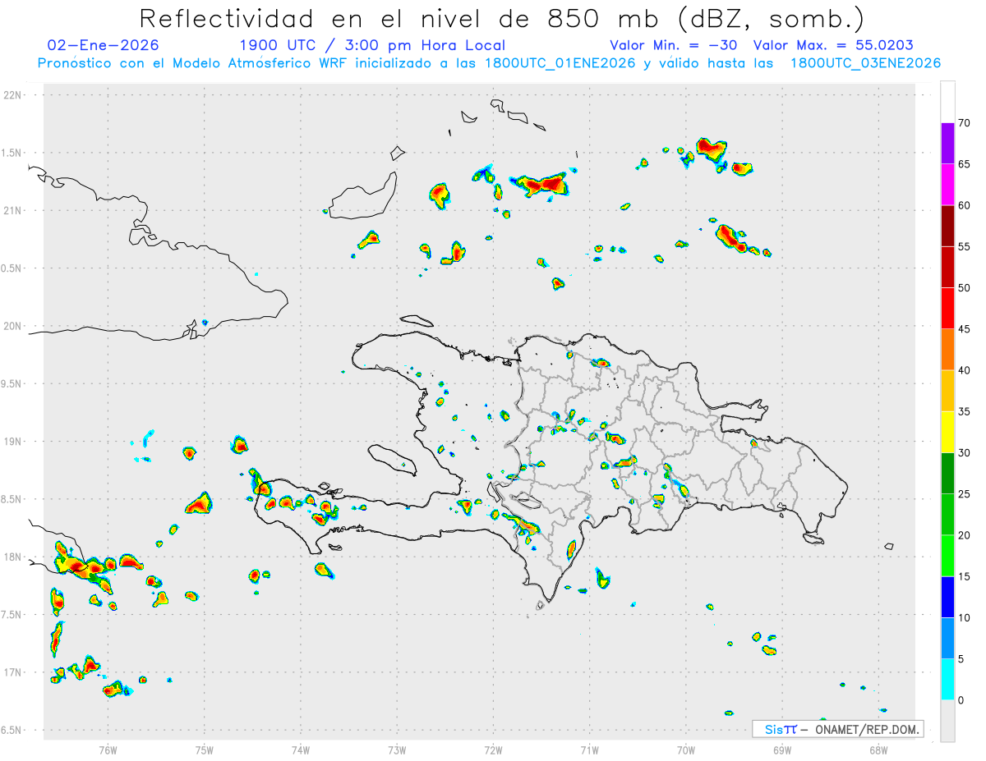This screenshot has height=761, width=986.
Task: Click the latitude axis label '19N'
Action: coord(13,441)
